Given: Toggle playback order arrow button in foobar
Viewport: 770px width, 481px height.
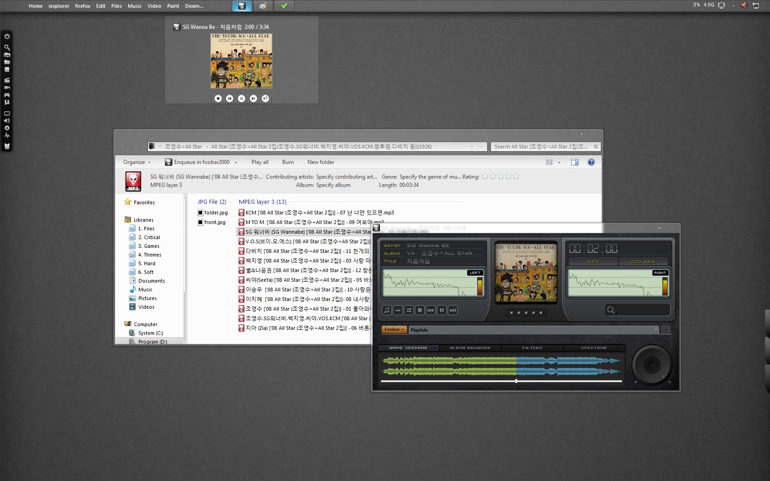Looking at the screenshot, I should click(x=398, y=310).
